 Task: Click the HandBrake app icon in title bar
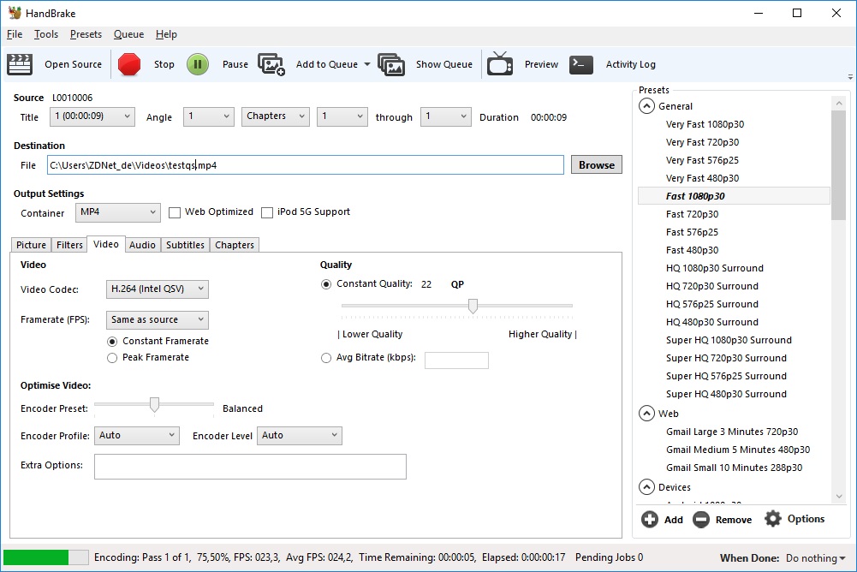(x=15, y=13)
